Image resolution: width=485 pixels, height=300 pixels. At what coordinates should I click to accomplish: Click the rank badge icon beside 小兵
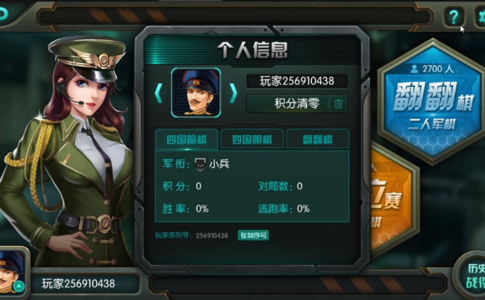pyautogui.click(x=200, y=164)
